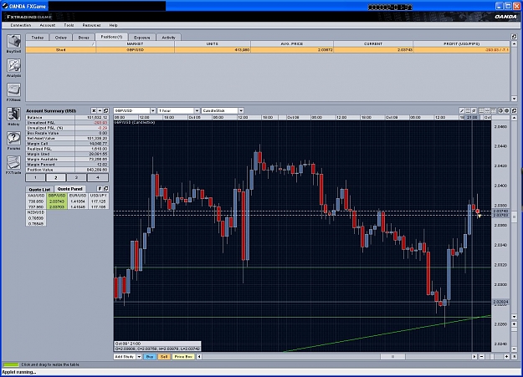Detach the chart panel
Viewport: 523px width, 377px height.
tap(514, 110)
